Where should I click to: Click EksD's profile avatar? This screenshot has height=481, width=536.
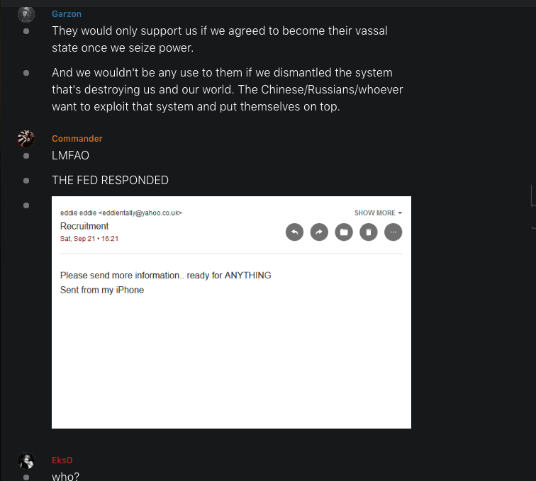(x=26, y=460)
